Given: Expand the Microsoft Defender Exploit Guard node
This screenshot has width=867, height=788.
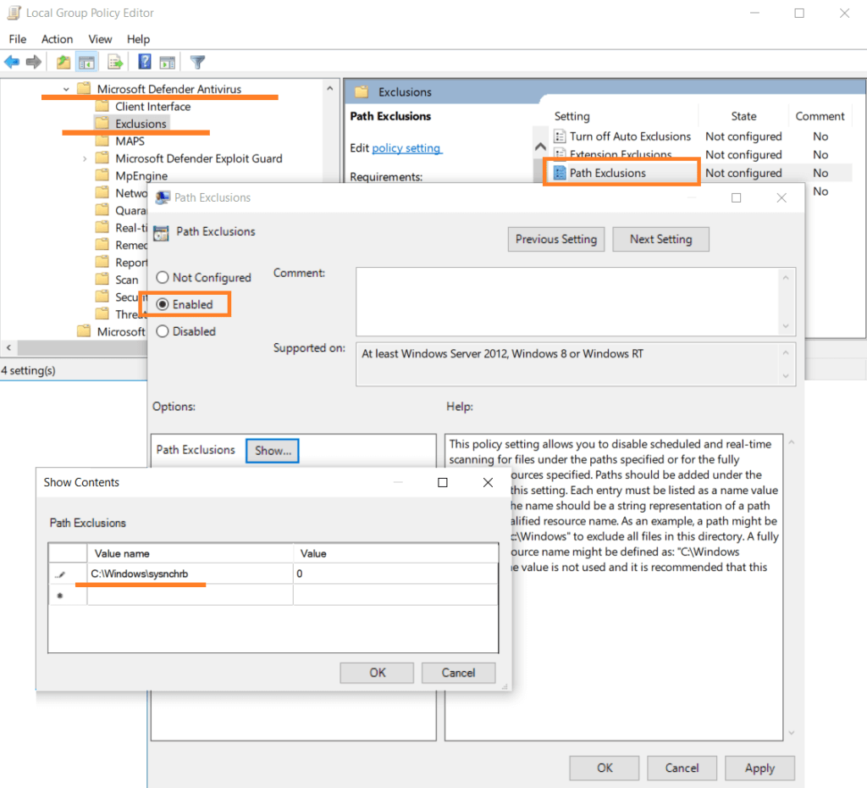Looking at the screenshot, I should coord(85,158).
